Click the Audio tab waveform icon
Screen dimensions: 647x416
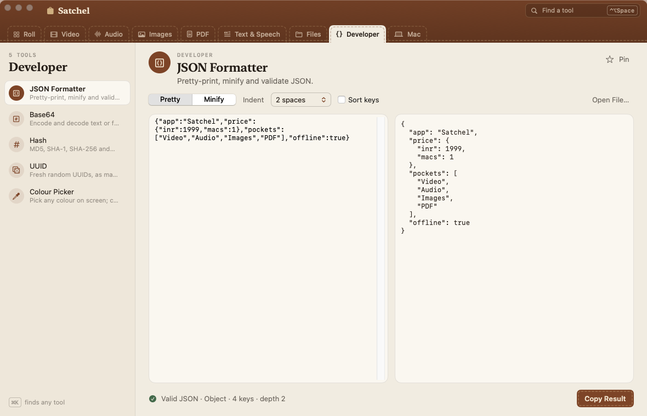(x=98, y=34)
